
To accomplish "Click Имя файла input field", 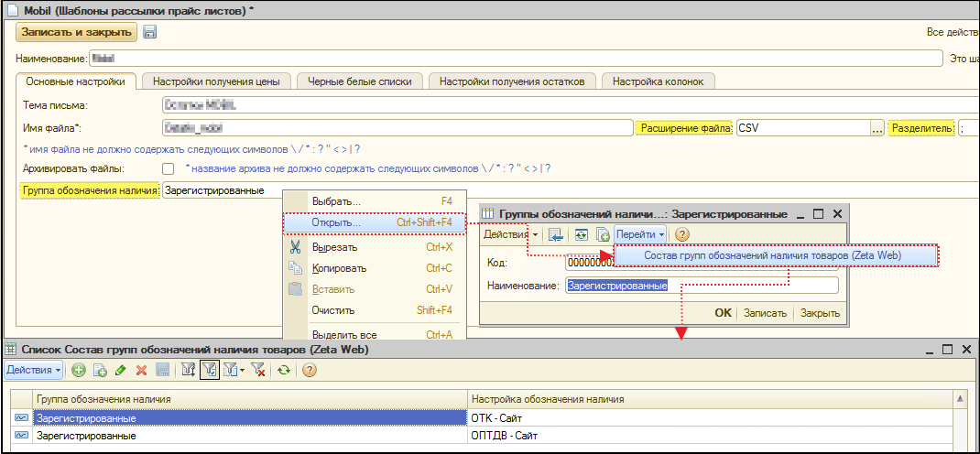I will pos(397,128).
